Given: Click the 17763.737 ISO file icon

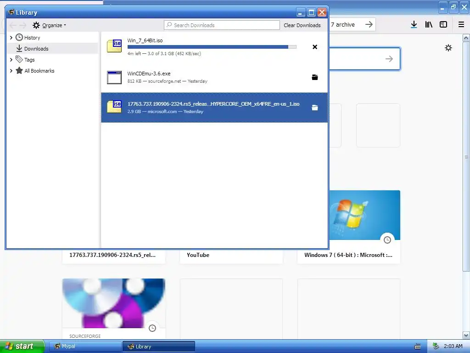Looking at the screenshot, I should tap(114, 107).
